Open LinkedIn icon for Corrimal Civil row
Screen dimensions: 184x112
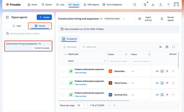click(162, 95)
